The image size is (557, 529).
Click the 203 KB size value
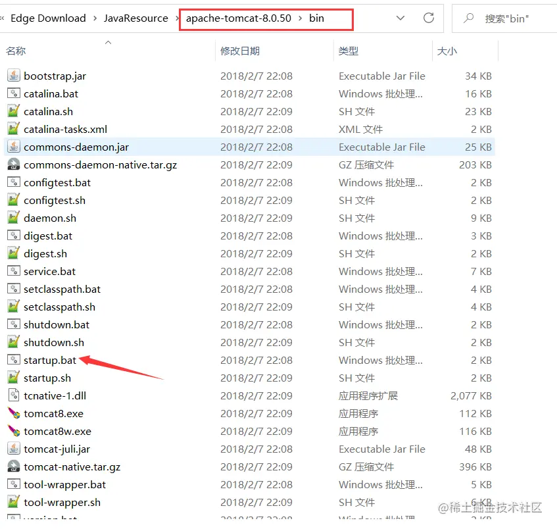point(475,164)
